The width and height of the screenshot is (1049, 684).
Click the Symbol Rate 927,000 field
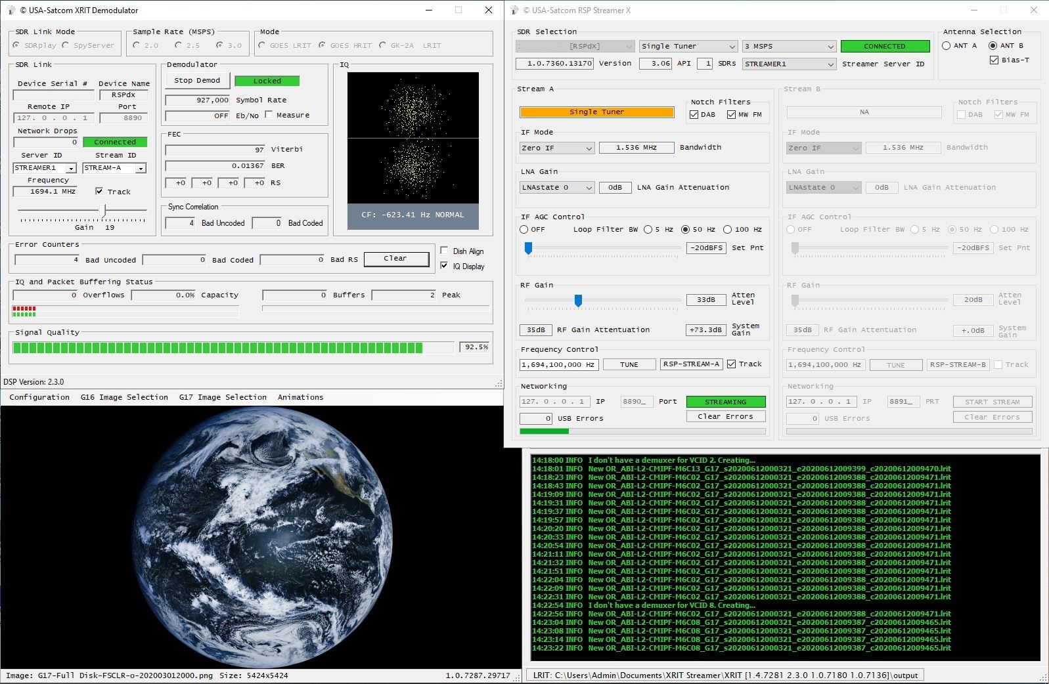pos(198,100)
